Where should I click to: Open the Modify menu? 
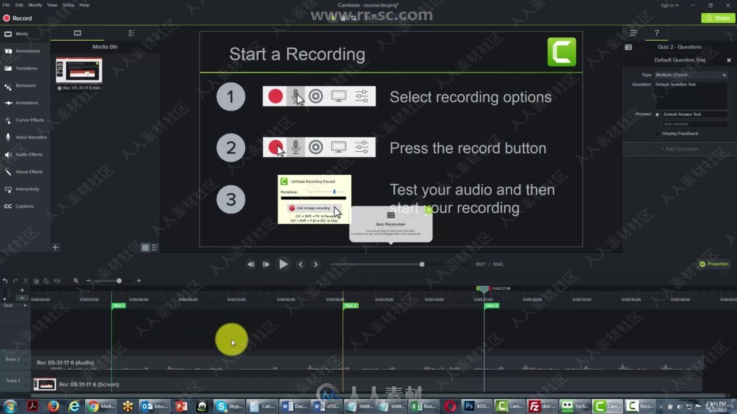[x=35, y=5]
